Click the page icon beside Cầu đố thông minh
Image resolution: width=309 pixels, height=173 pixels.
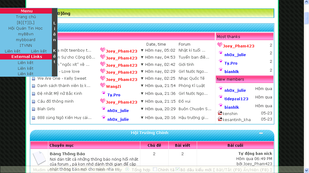tap(34, 101)
